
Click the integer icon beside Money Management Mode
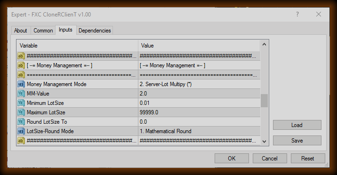point(21,84)
